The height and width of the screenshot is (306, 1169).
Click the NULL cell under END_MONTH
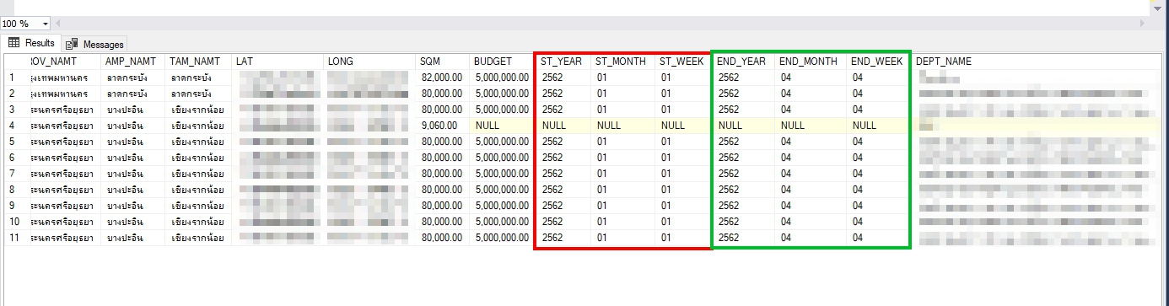point(811,126)
